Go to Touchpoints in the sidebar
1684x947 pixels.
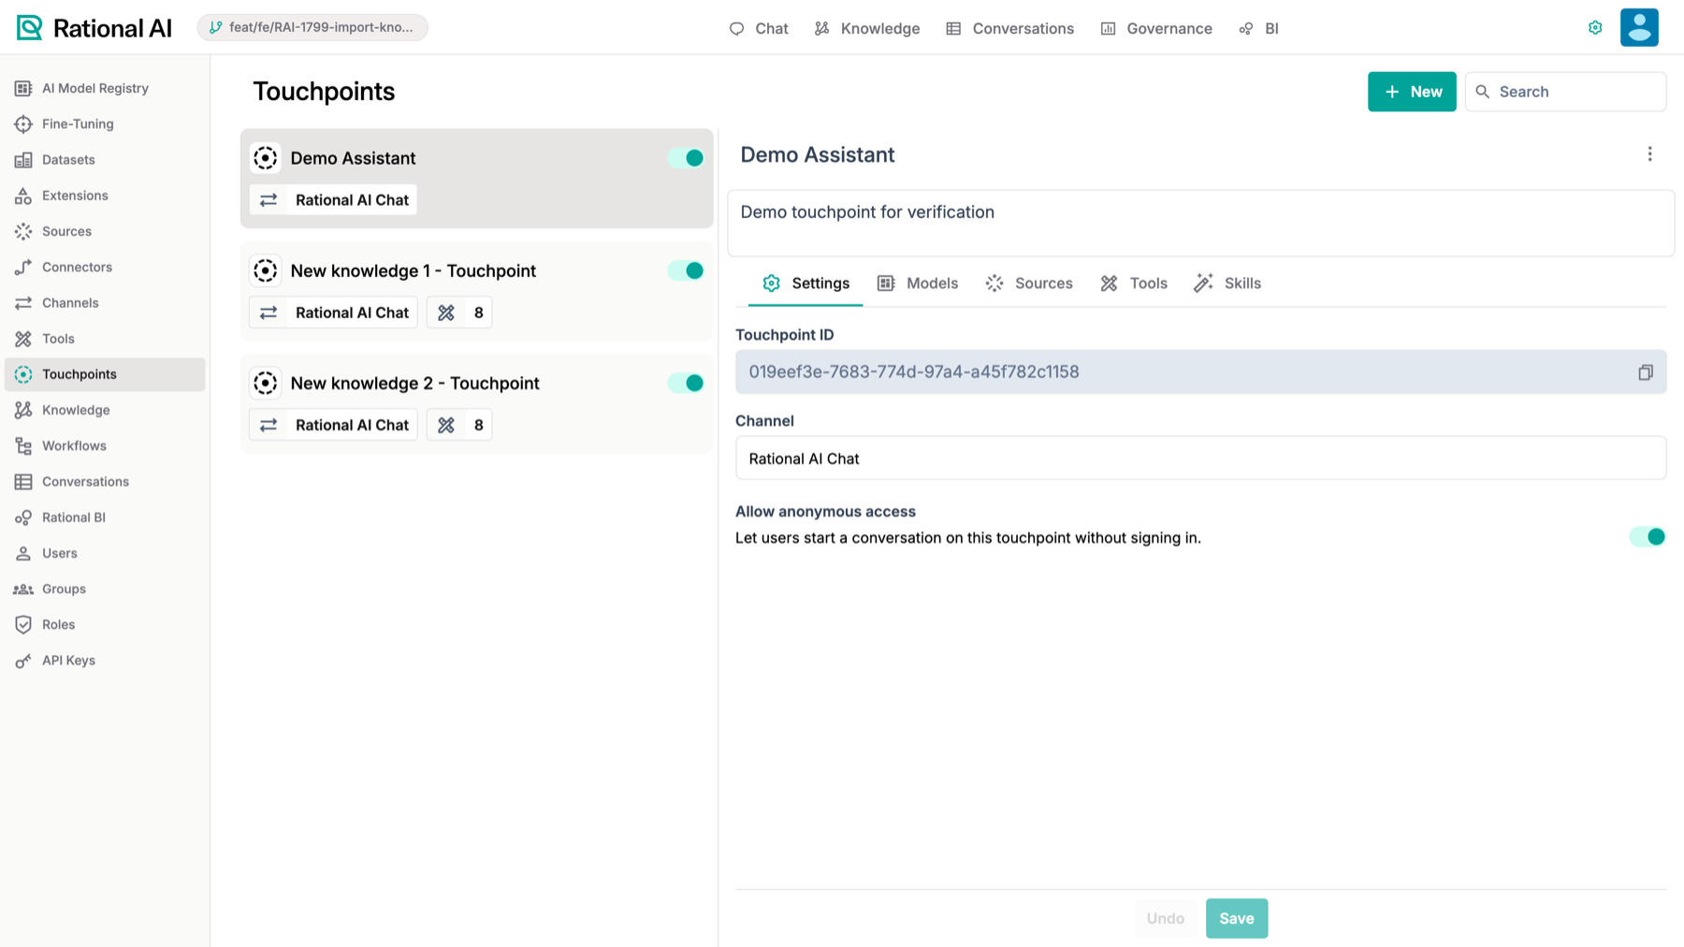click(105, 374)
